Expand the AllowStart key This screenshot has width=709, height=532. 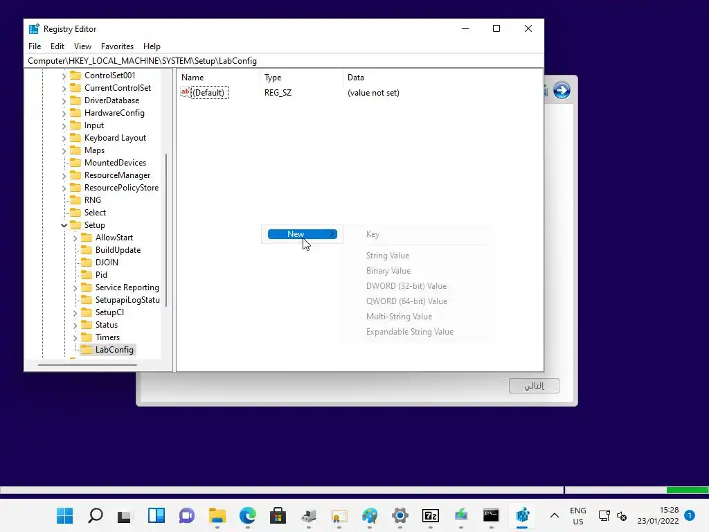point(75,238)
